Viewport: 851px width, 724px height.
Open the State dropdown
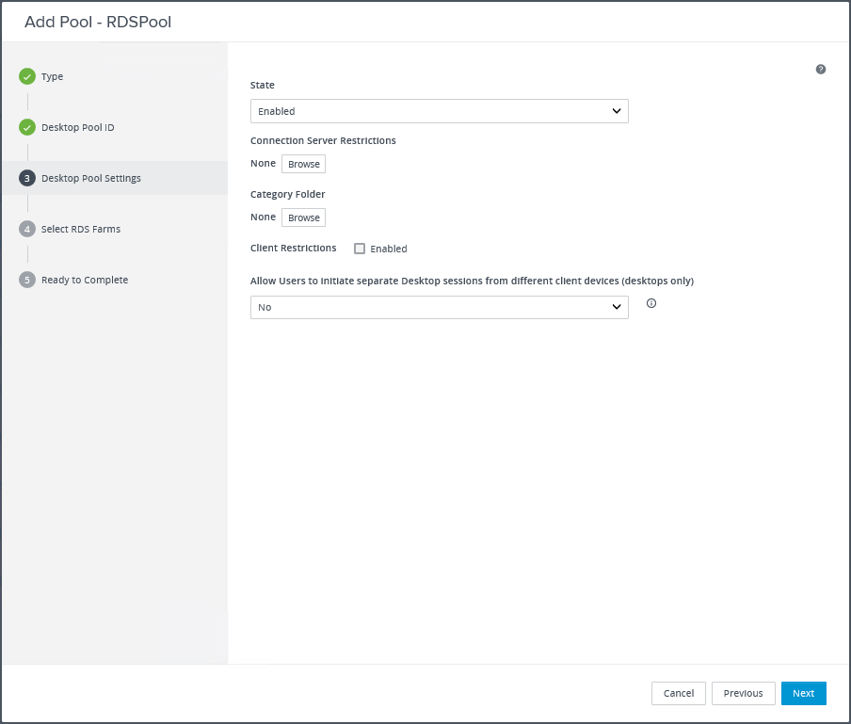439,111
